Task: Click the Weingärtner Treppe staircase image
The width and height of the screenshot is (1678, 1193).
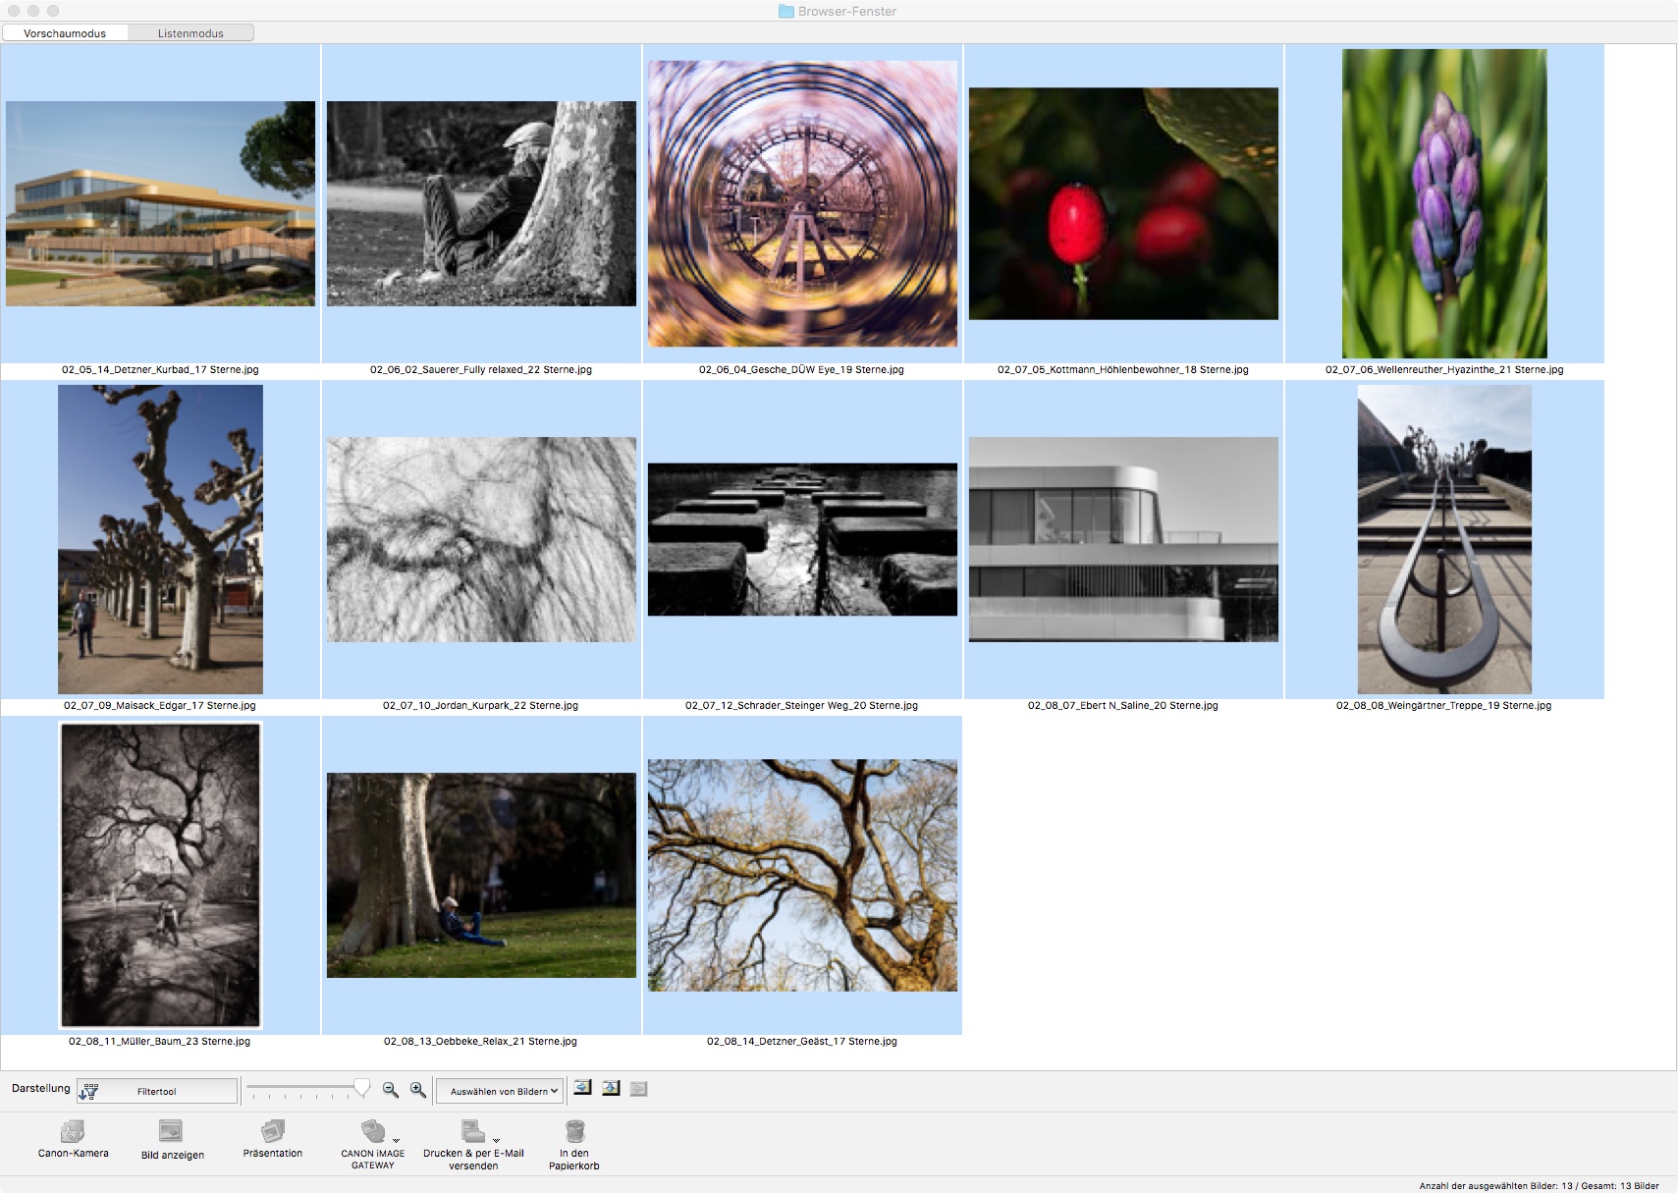Action: tap(1443, 539)
